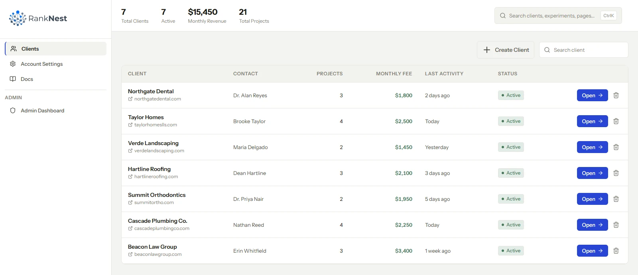
Task: Click the Contact column header
Action: (246, 74)
